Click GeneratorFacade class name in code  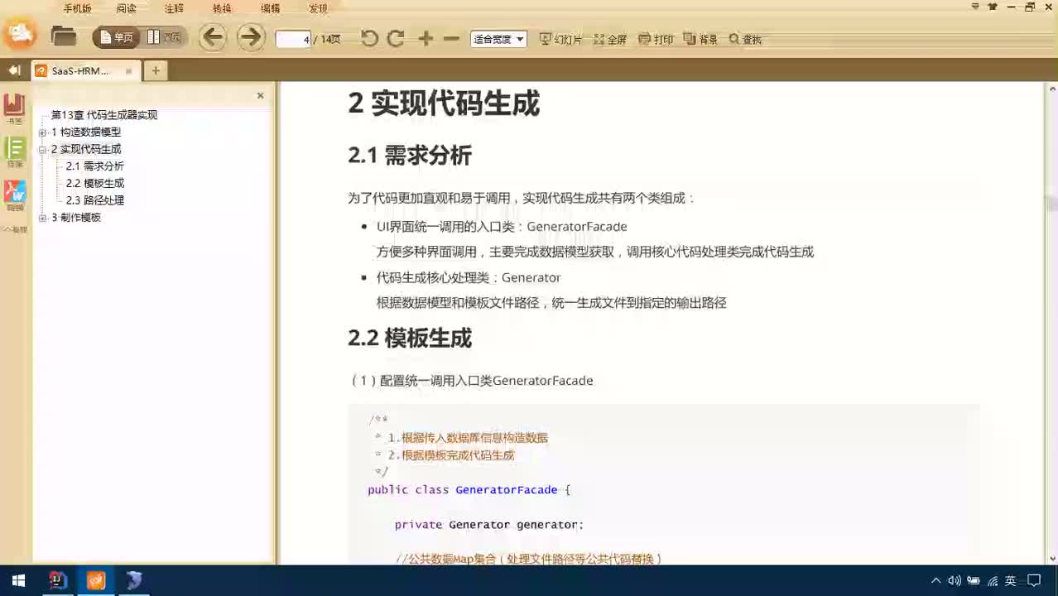[506, 490]
